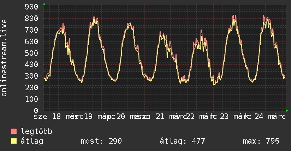Click the 'most: 290' current value
Screen dimensions: 291x151
(x=101, y=141)
